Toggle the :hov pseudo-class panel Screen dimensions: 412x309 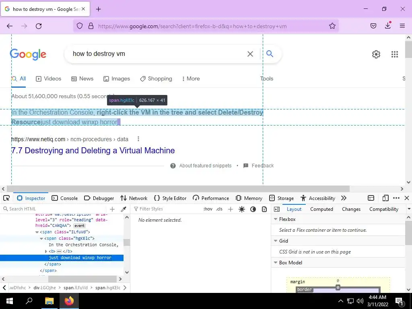click(208, 209)
